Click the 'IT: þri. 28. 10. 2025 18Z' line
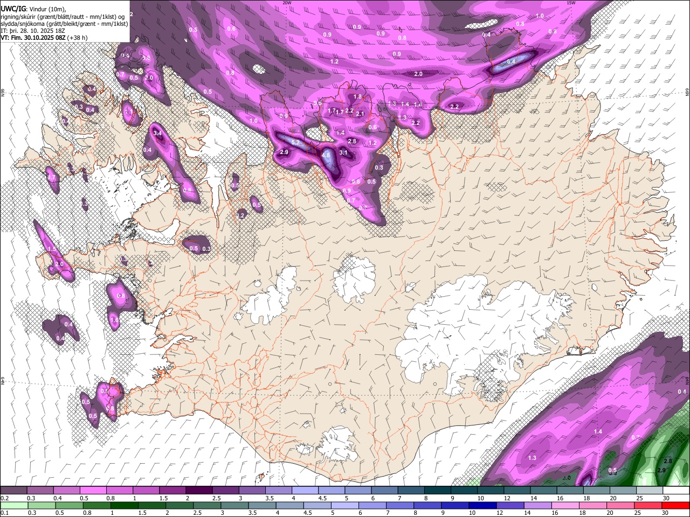 point(32,31)
